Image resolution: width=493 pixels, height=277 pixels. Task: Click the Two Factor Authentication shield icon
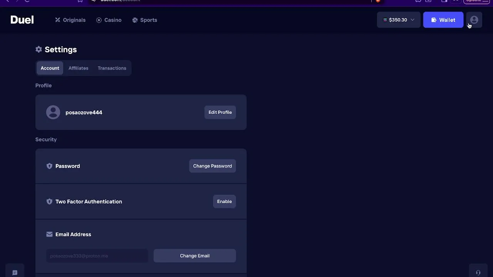(x=49, y=202)
